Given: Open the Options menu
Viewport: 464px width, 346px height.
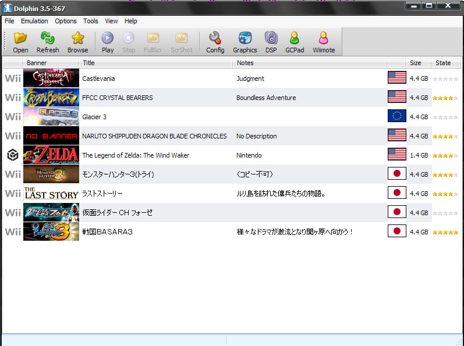Looking at the screenshot, I should (x=66, y=21).
